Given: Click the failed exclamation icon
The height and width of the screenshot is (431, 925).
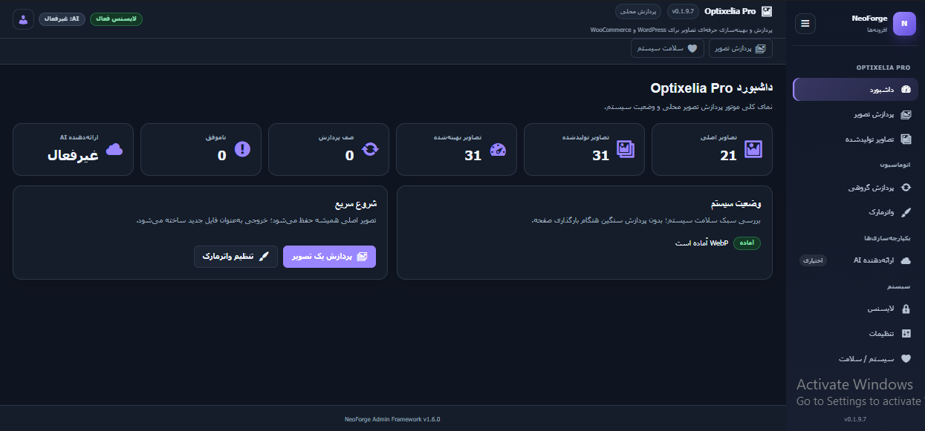Looking at the screenshot, I should [242, 150].
